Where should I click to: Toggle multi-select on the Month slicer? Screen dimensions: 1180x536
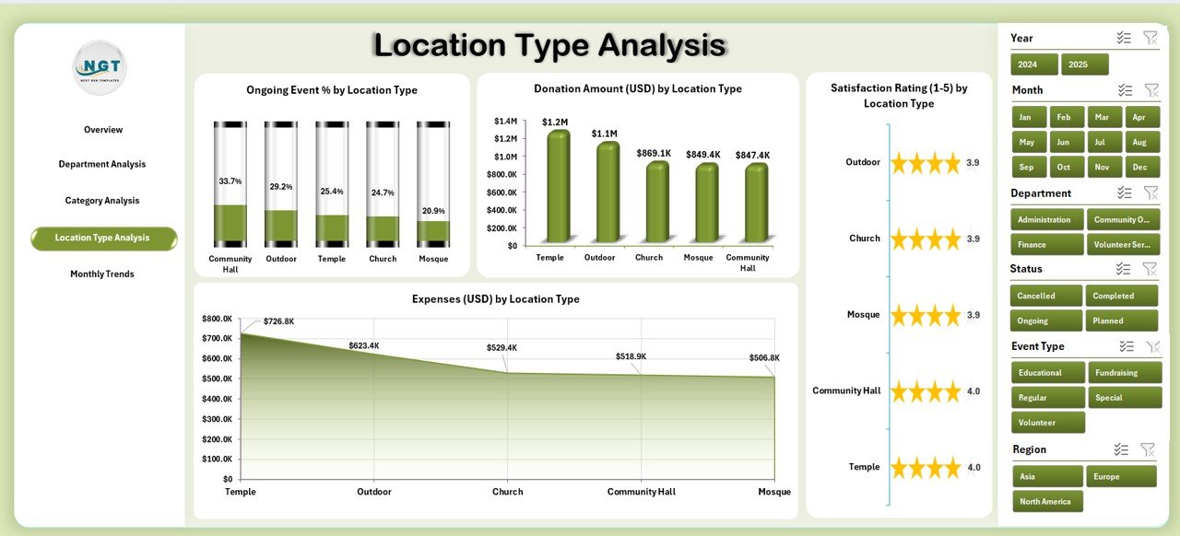(x=1125, y=90)
